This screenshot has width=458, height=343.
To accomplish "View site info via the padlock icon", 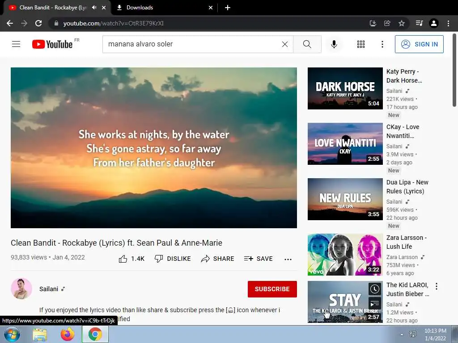I will point(56,23).
